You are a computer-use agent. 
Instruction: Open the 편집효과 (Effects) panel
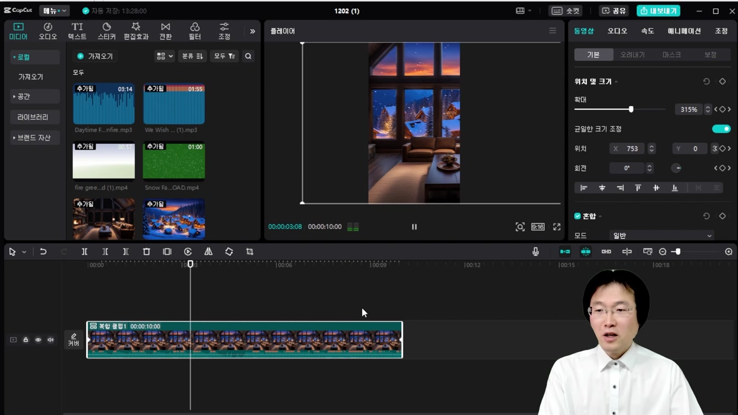pyautogui.click(x=136, y=31)
